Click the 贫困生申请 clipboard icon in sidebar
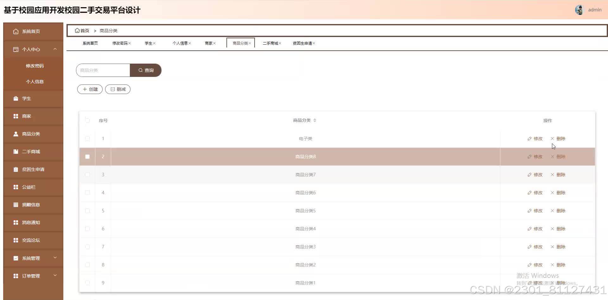Image resolution: width=608 pixels, height=300 pixels. [16, 169]
